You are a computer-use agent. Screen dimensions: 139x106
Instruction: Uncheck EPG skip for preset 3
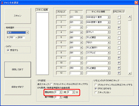pos(119,27)
